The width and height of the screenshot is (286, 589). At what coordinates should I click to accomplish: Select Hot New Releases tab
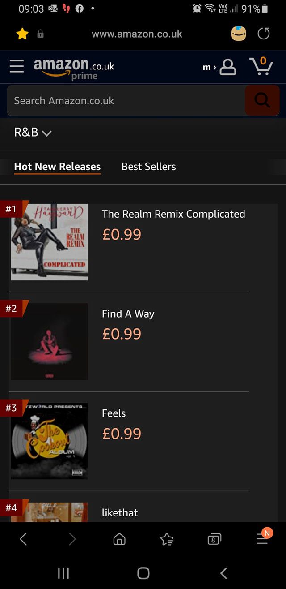[57, 167]
